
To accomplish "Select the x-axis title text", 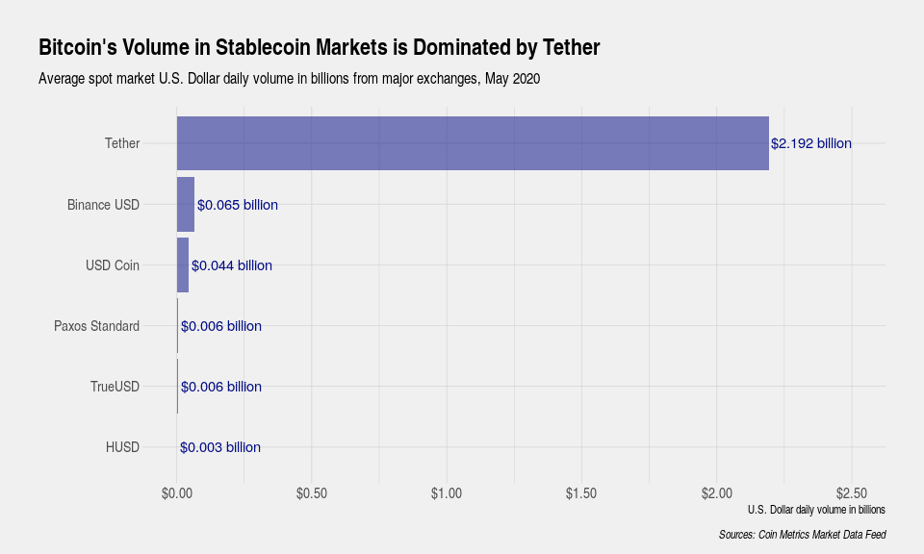I will click(815, 509).
